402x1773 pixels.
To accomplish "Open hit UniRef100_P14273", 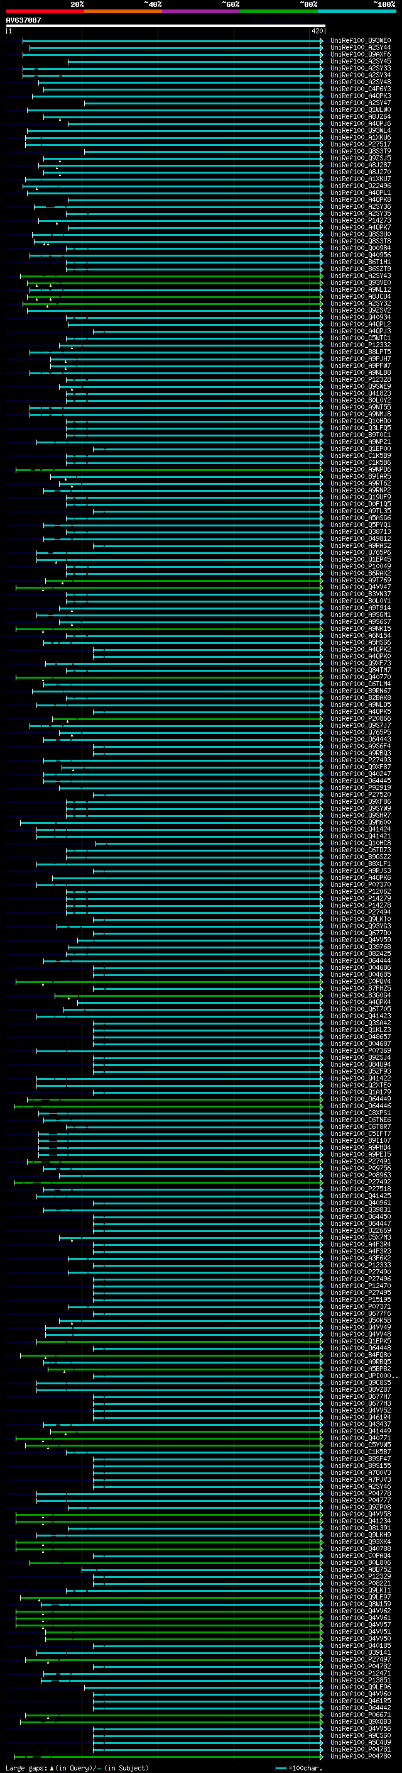I will (360, 220).
